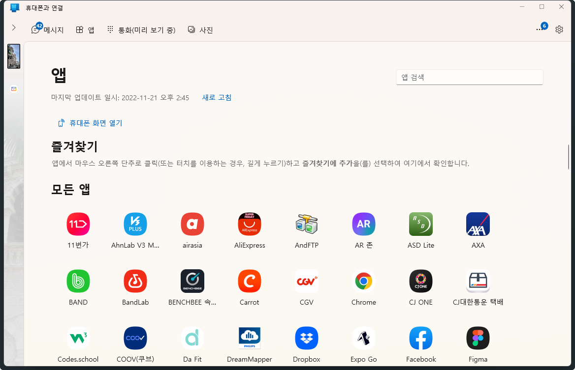The height and width of the screenshot is (370, 575).
Task: Click the phone wallpaper thumbnail in sidebar
Action: tap(14, 57)
